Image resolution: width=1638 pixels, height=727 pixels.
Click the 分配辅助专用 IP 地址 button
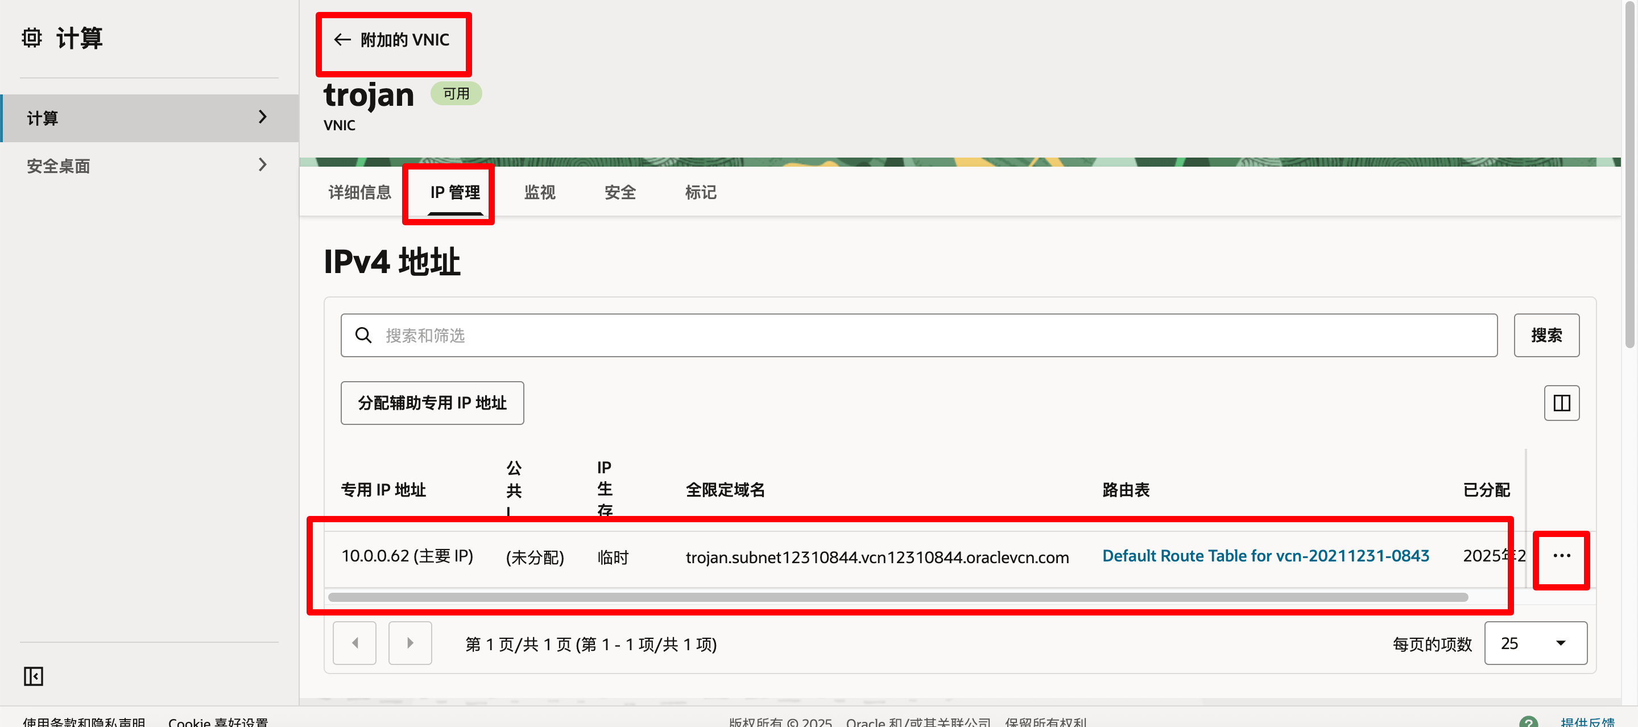point(432,403)
